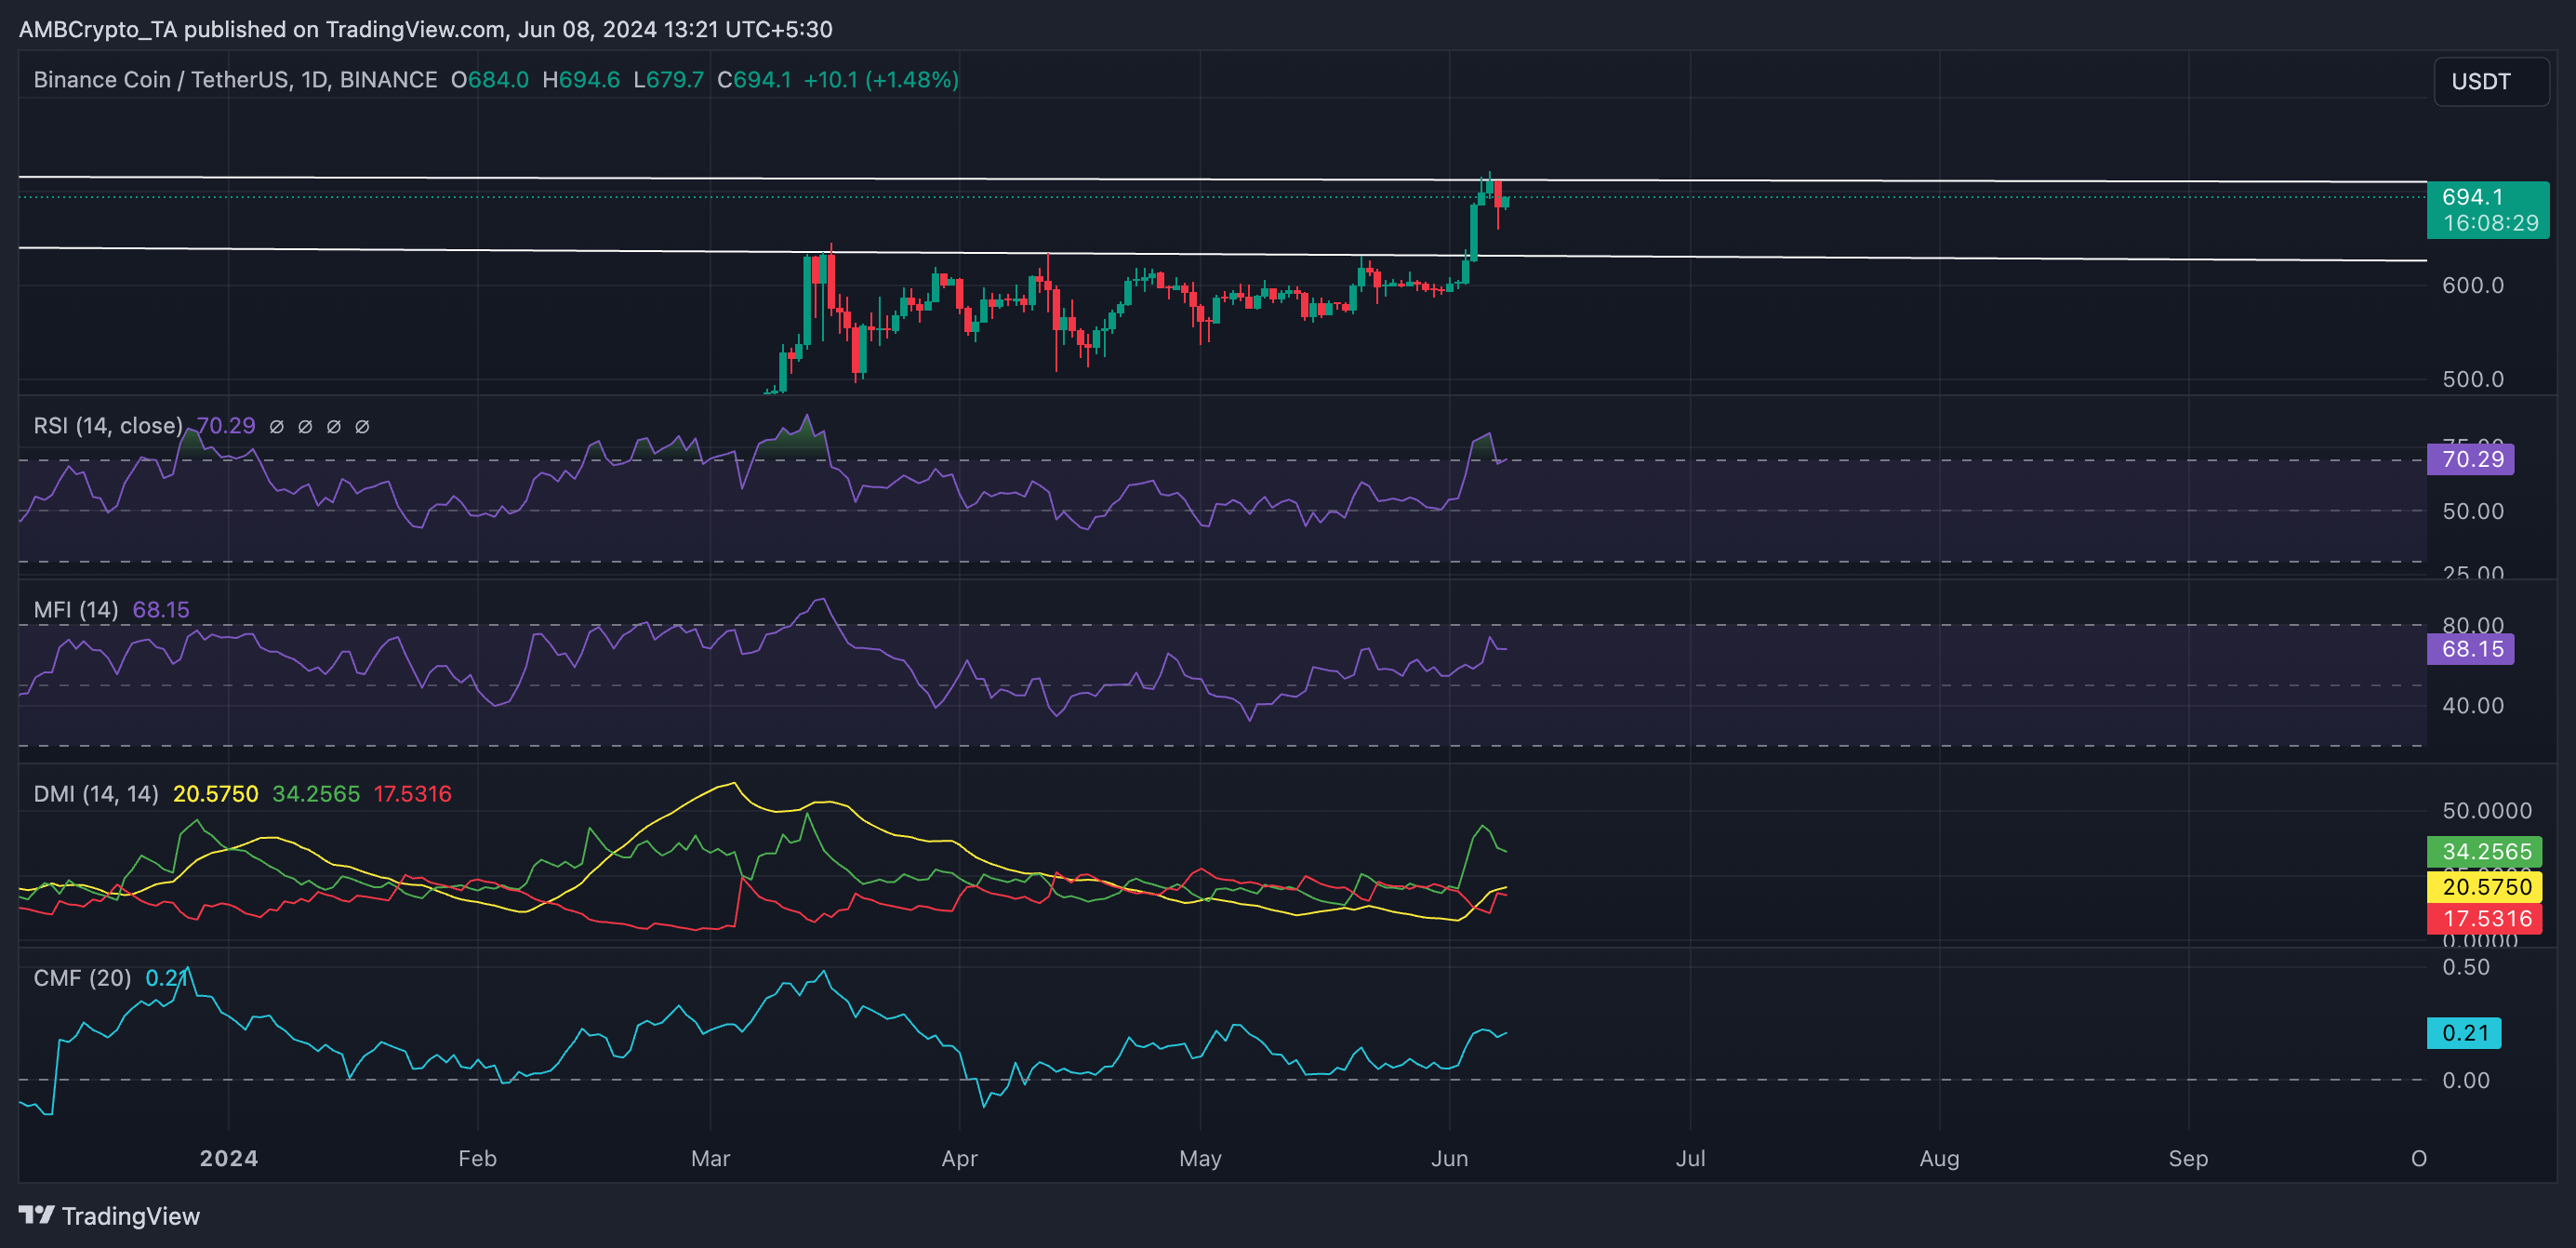Viewport: 2576px width, 1248px height.
Task: Click the red 17.5316 DMI axis tag
Action: click(2484, 919)
